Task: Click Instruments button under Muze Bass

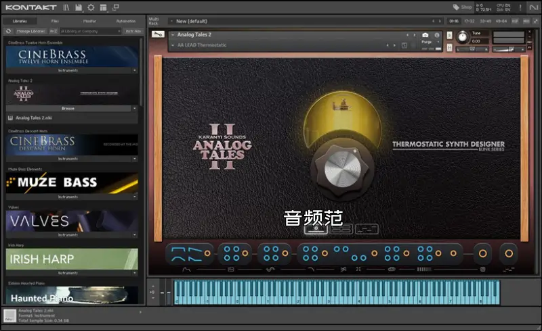Action: (68, 197)
